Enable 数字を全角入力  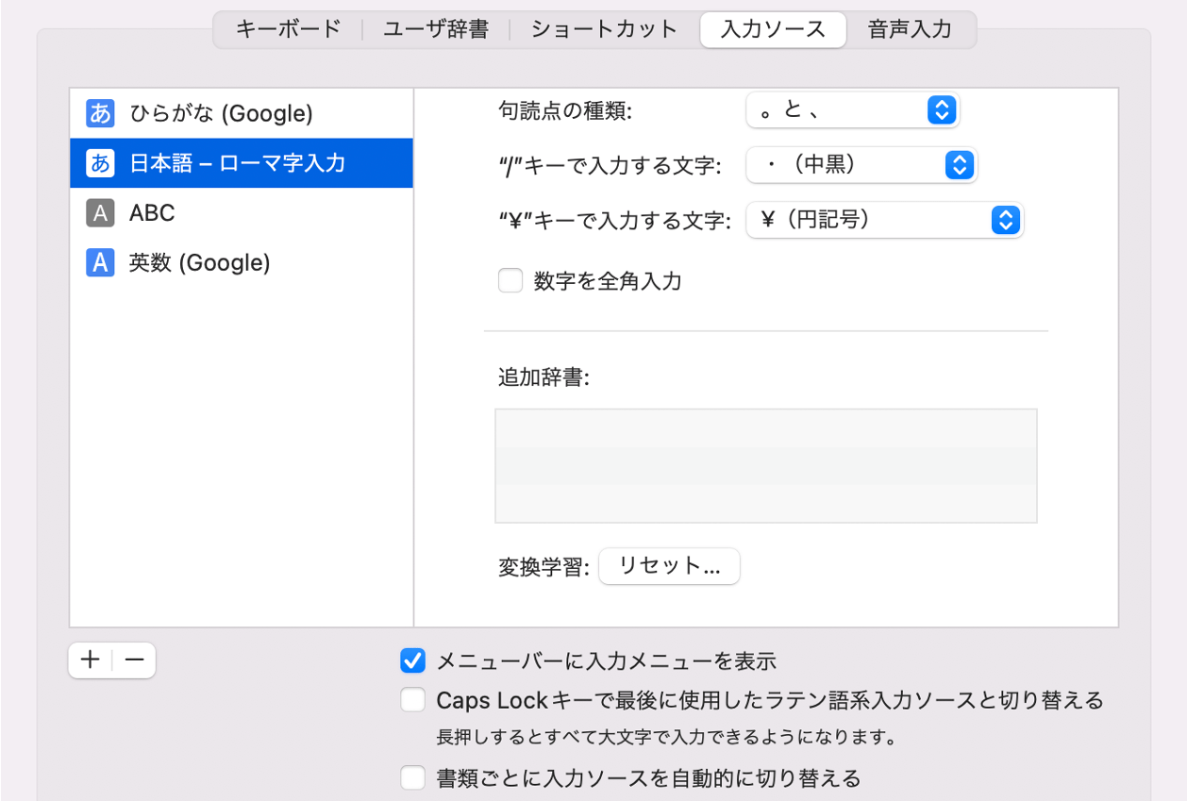pos(510,280)
